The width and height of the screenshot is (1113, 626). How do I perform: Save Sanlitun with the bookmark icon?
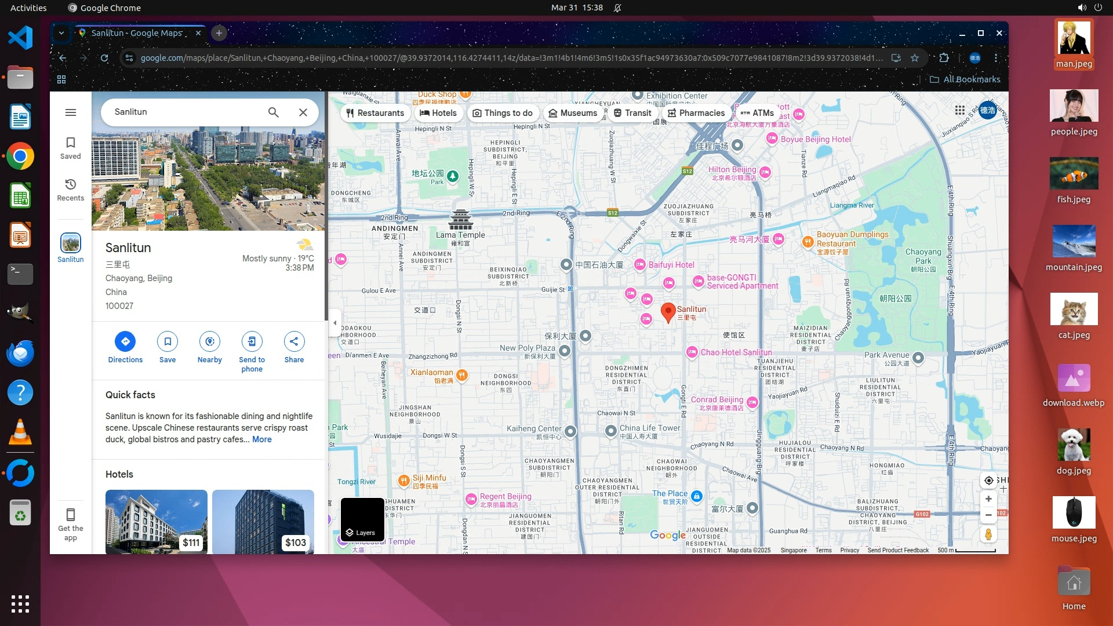[168, 341]
